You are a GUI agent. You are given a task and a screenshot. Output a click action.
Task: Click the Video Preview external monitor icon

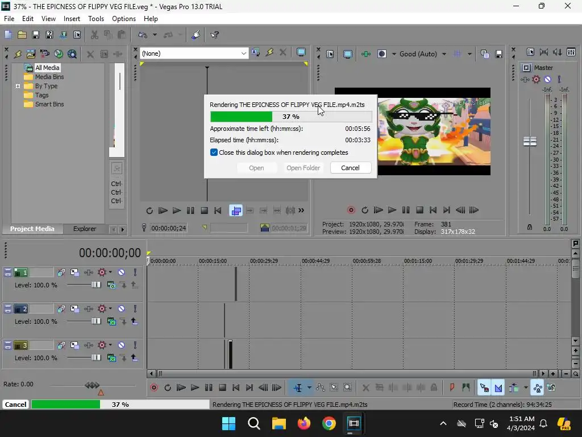348,54
